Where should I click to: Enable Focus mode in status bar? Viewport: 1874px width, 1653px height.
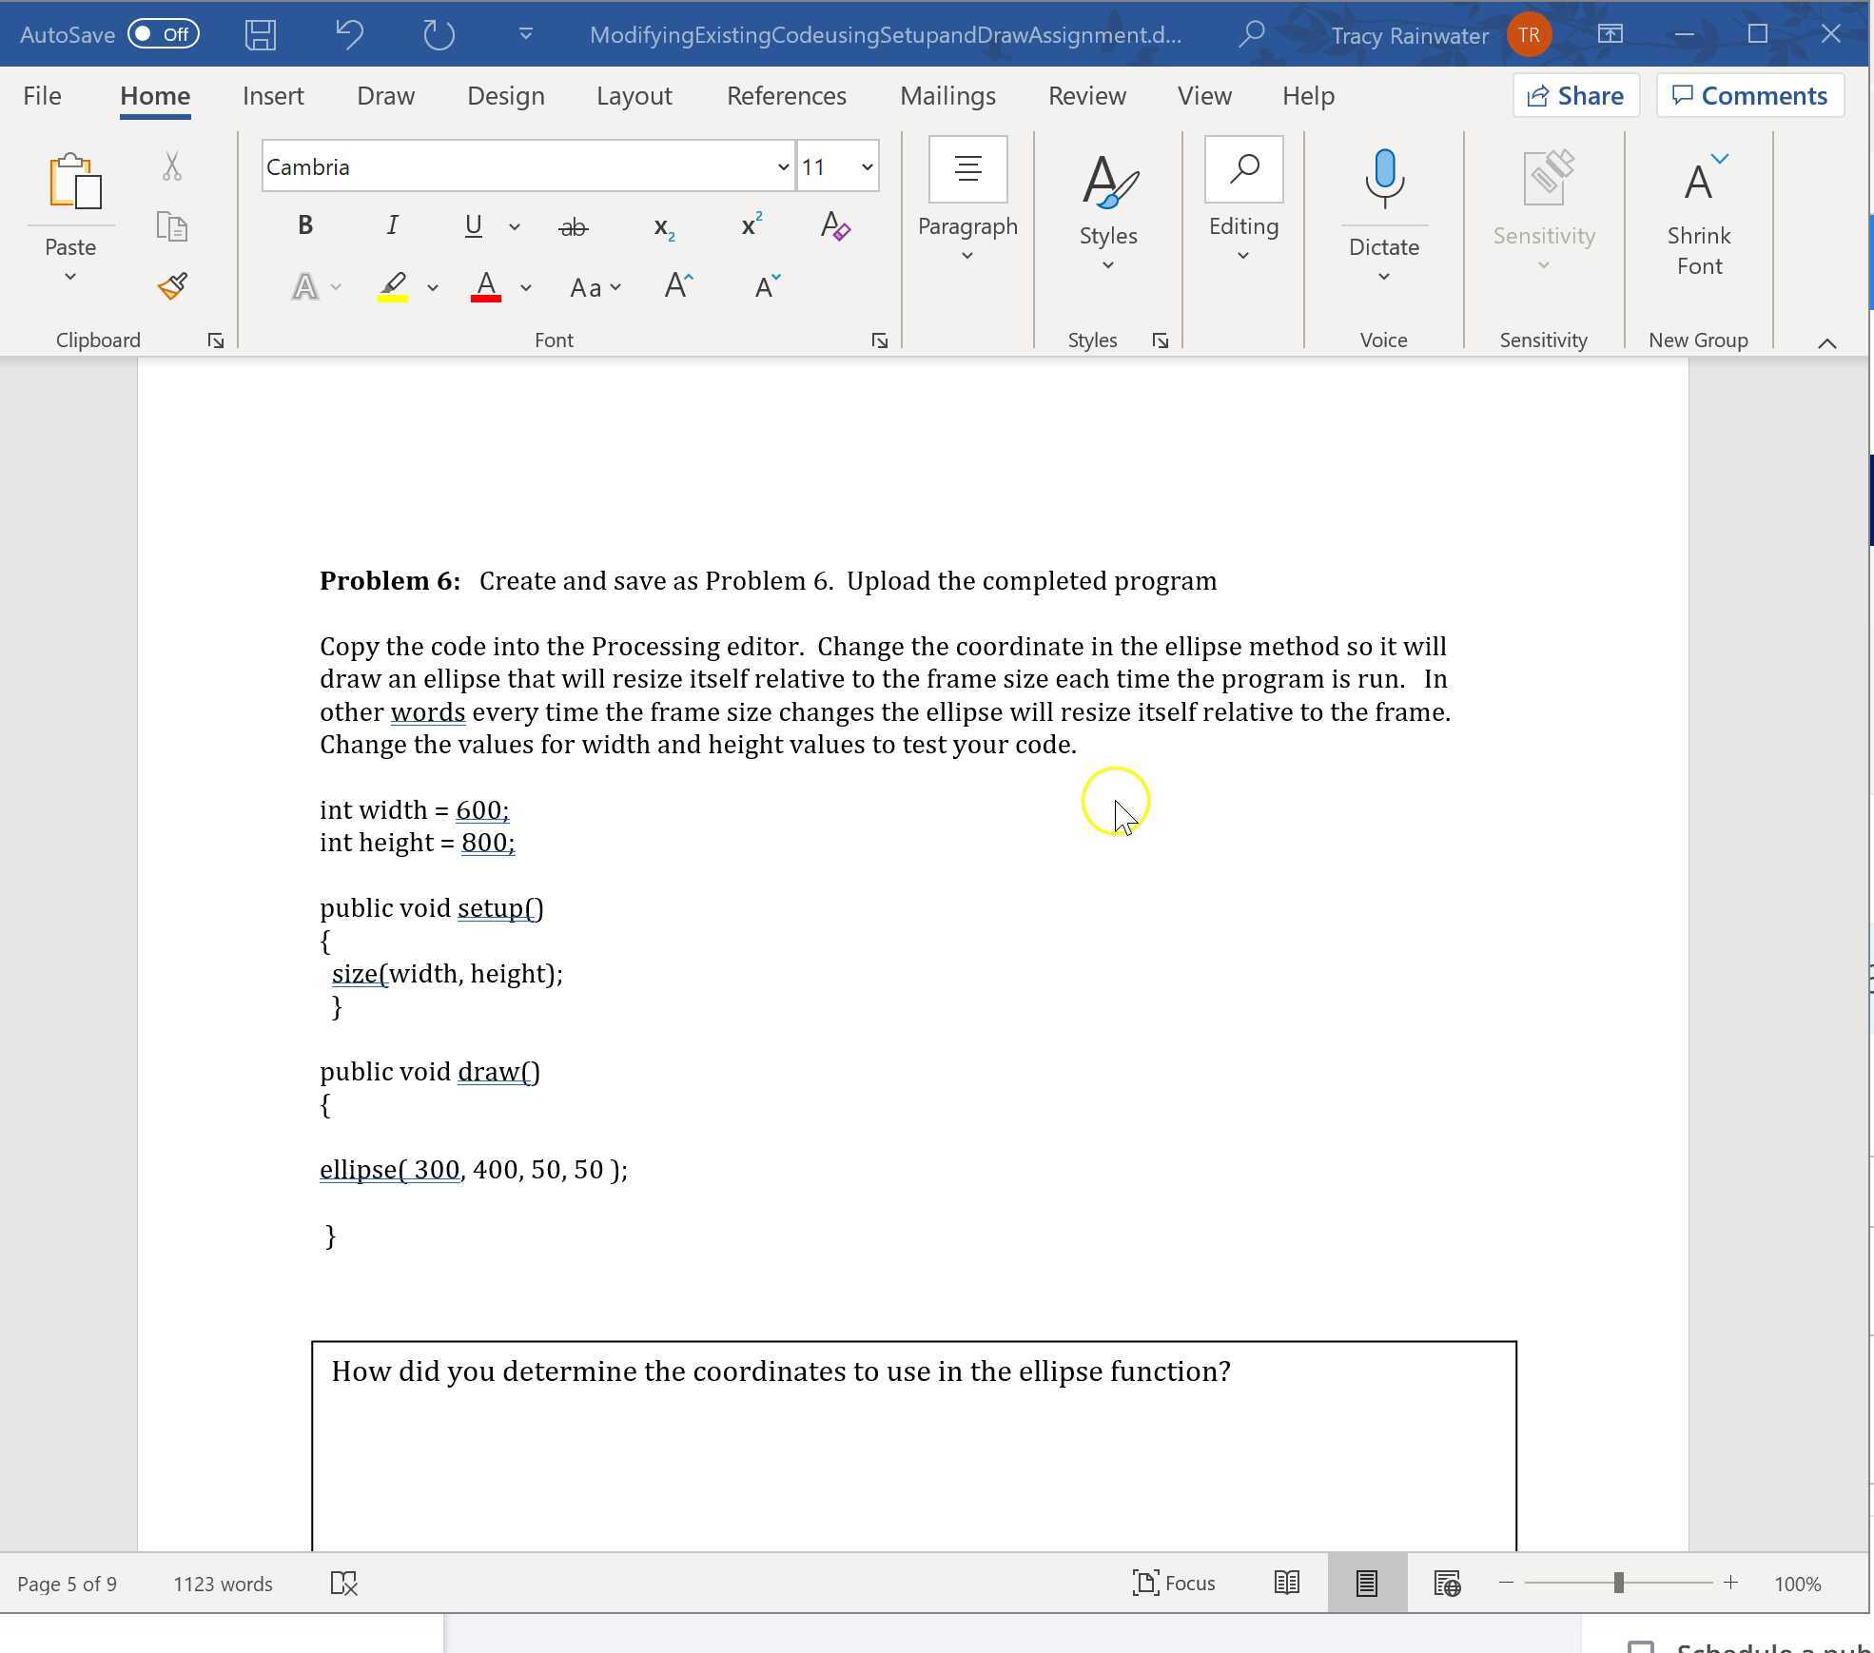pyautogui.click(x=1173, y=1583)
